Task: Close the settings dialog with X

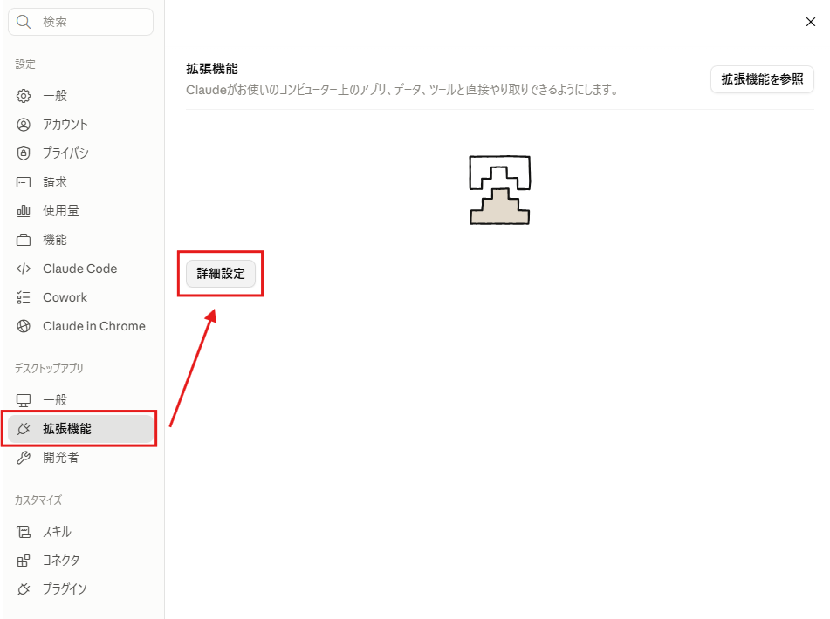Action: tap(811, 22)
